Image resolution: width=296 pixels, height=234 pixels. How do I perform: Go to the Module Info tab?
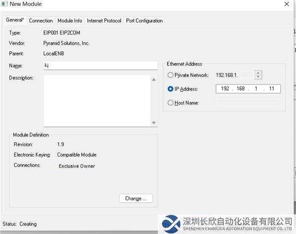(x=70, y=21)
